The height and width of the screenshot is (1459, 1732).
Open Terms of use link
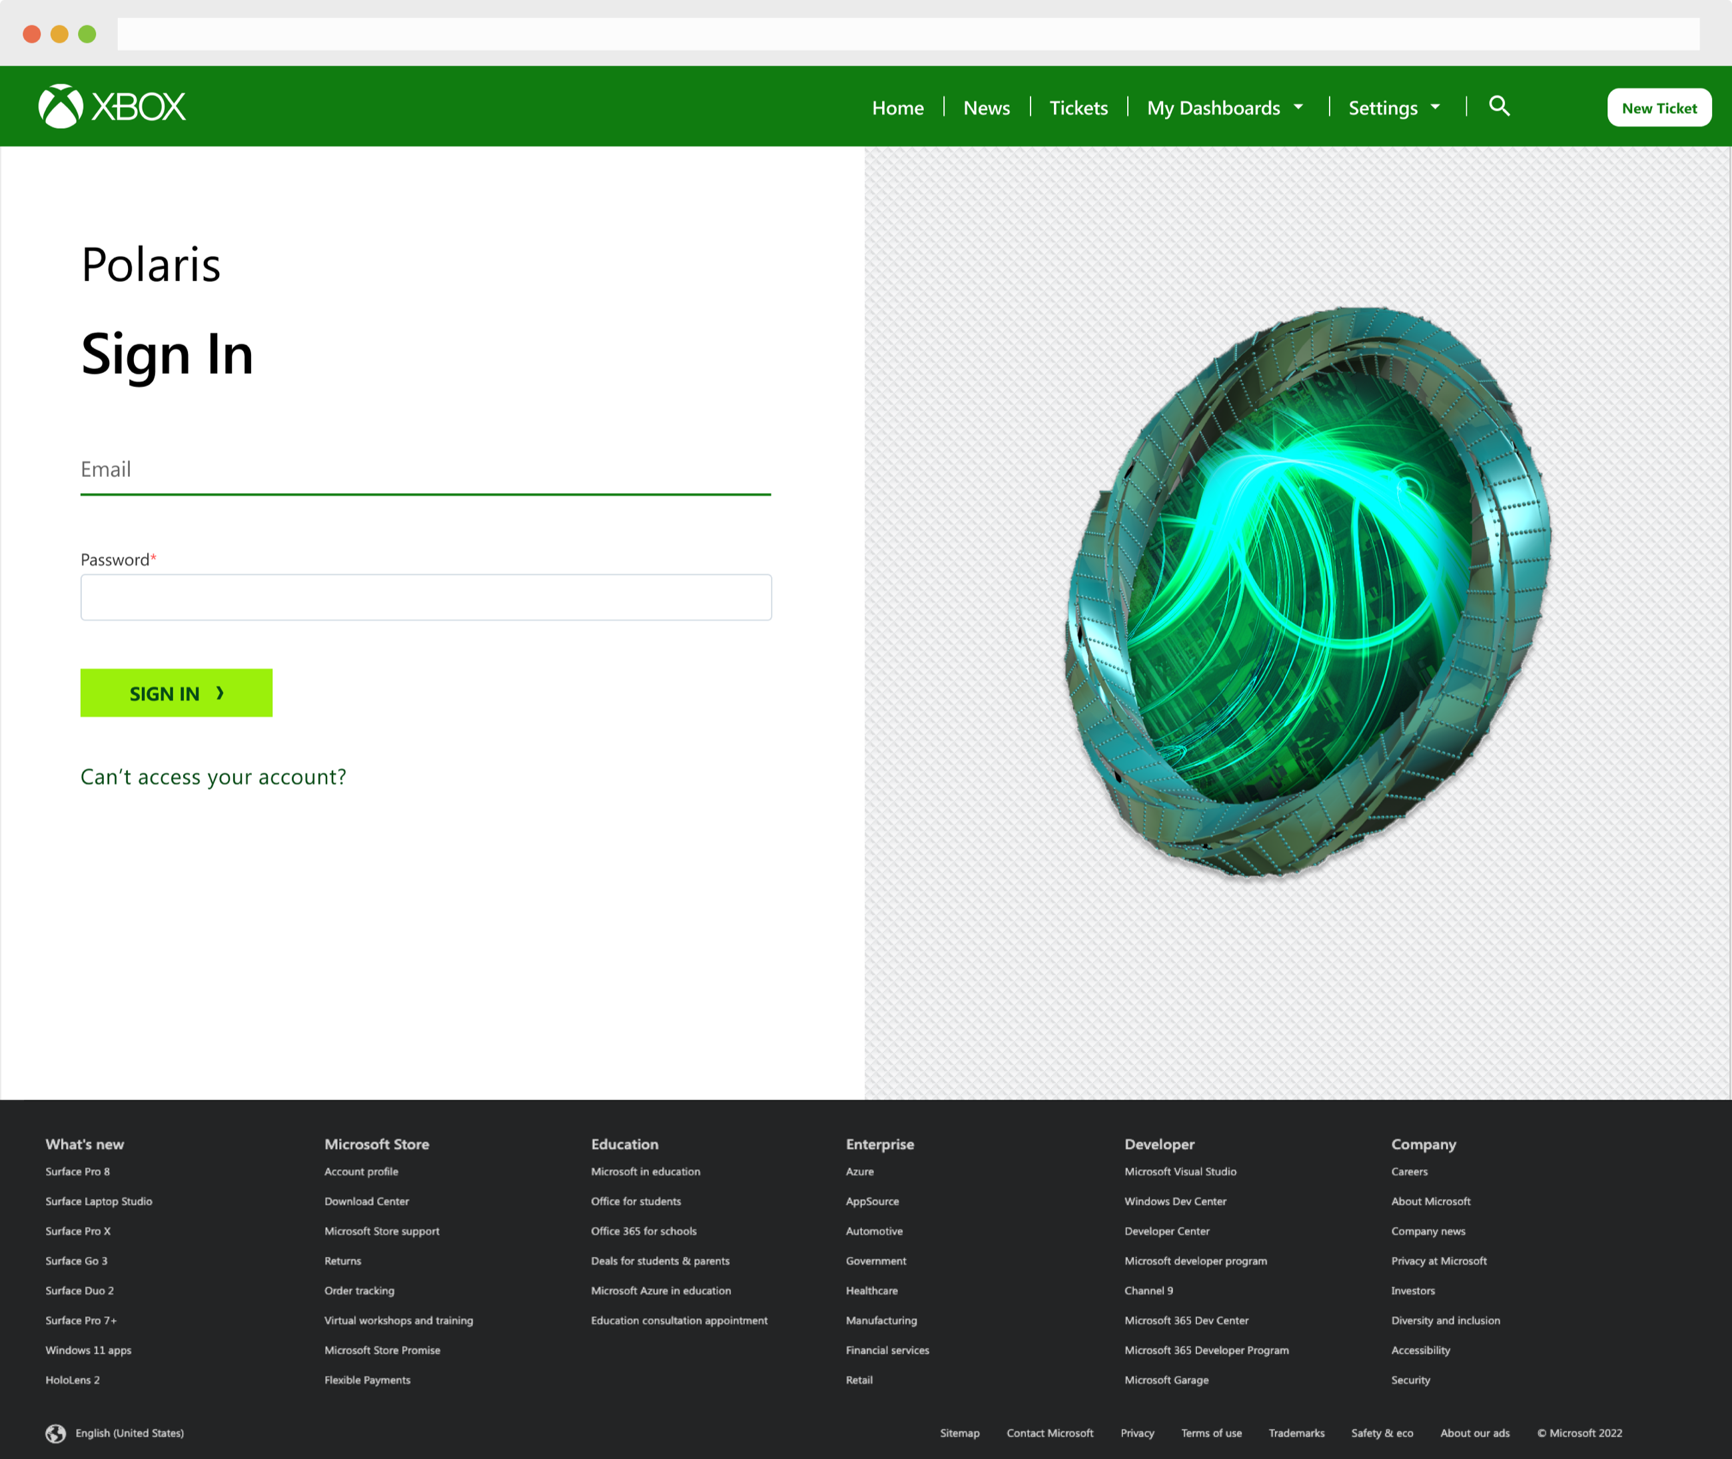click(x=1212, y=1434)
